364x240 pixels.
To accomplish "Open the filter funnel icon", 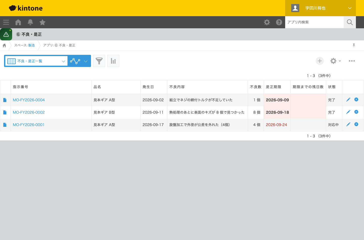I will [99, 61].
